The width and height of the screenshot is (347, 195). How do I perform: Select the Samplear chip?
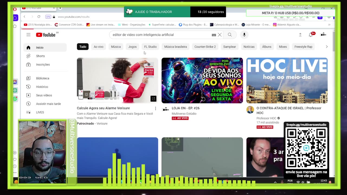click(230, 47)
